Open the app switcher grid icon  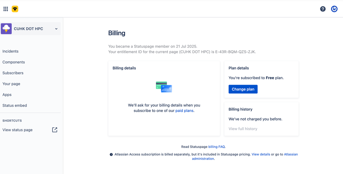point(6,9)
